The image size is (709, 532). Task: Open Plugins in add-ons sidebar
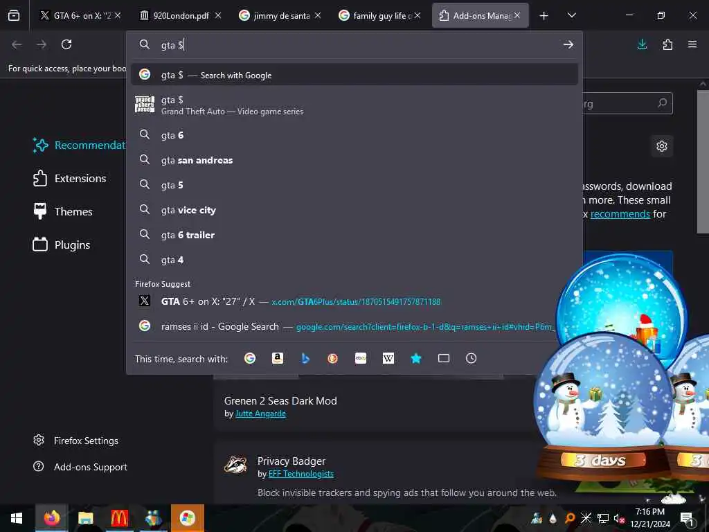tap(62, 245)
